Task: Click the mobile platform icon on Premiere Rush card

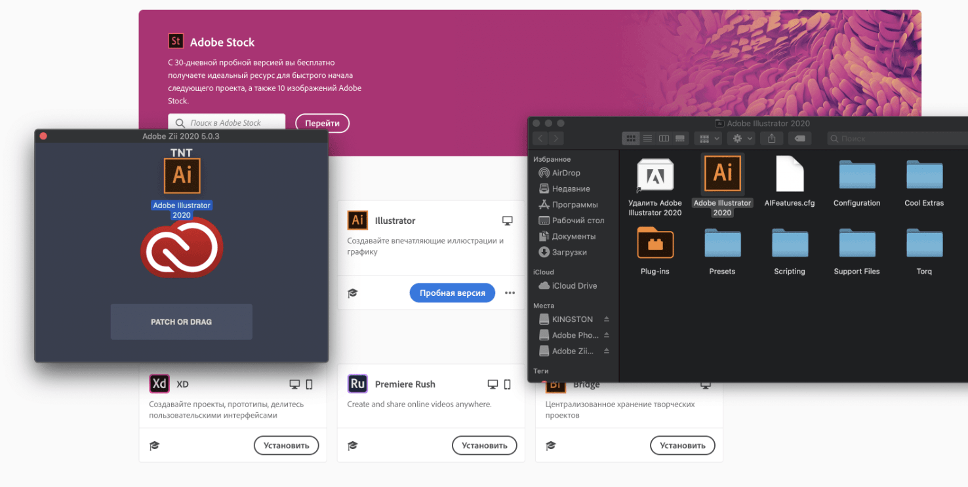Action: click(x=507, y=384)
